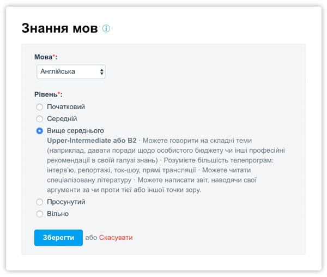Click the Вільно label text
This screenshot has height=277, width=327.
point(58,214)
